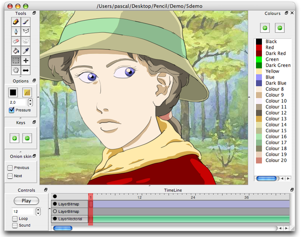This screenshot has height=237, width=301.
Task: Add a new colour with green plus
Action: click(x=265, y=28)
